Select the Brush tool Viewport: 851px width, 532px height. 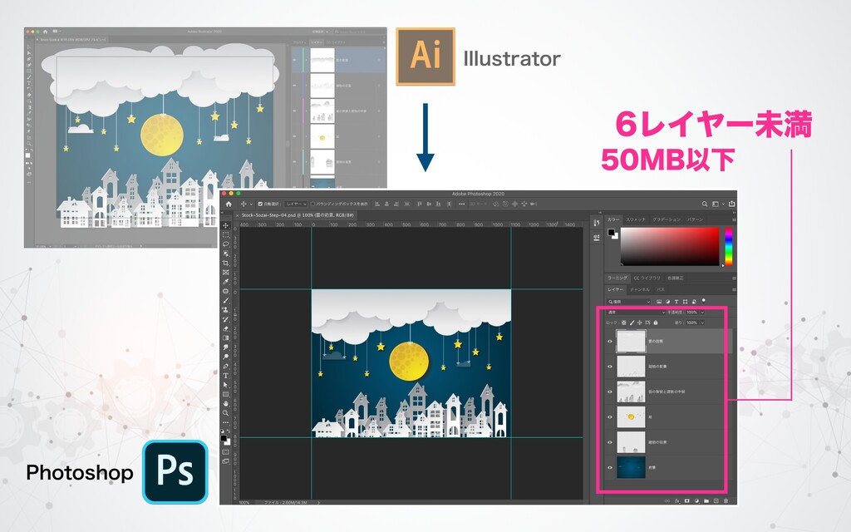tap(226, 300)
